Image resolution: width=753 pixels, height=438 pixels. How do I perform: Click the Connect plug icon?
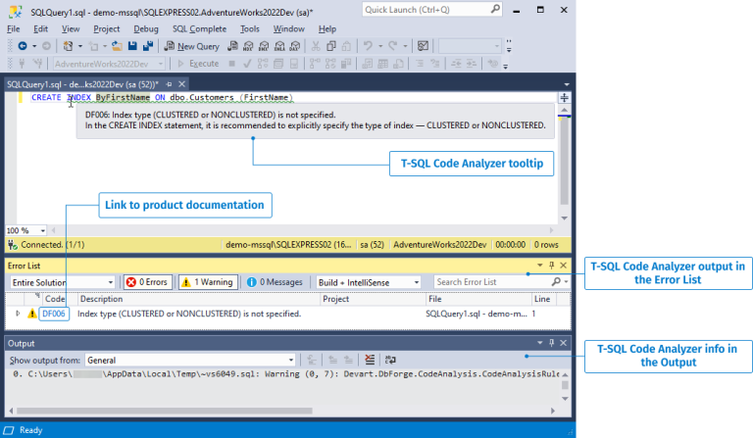(x=22, y=64)
